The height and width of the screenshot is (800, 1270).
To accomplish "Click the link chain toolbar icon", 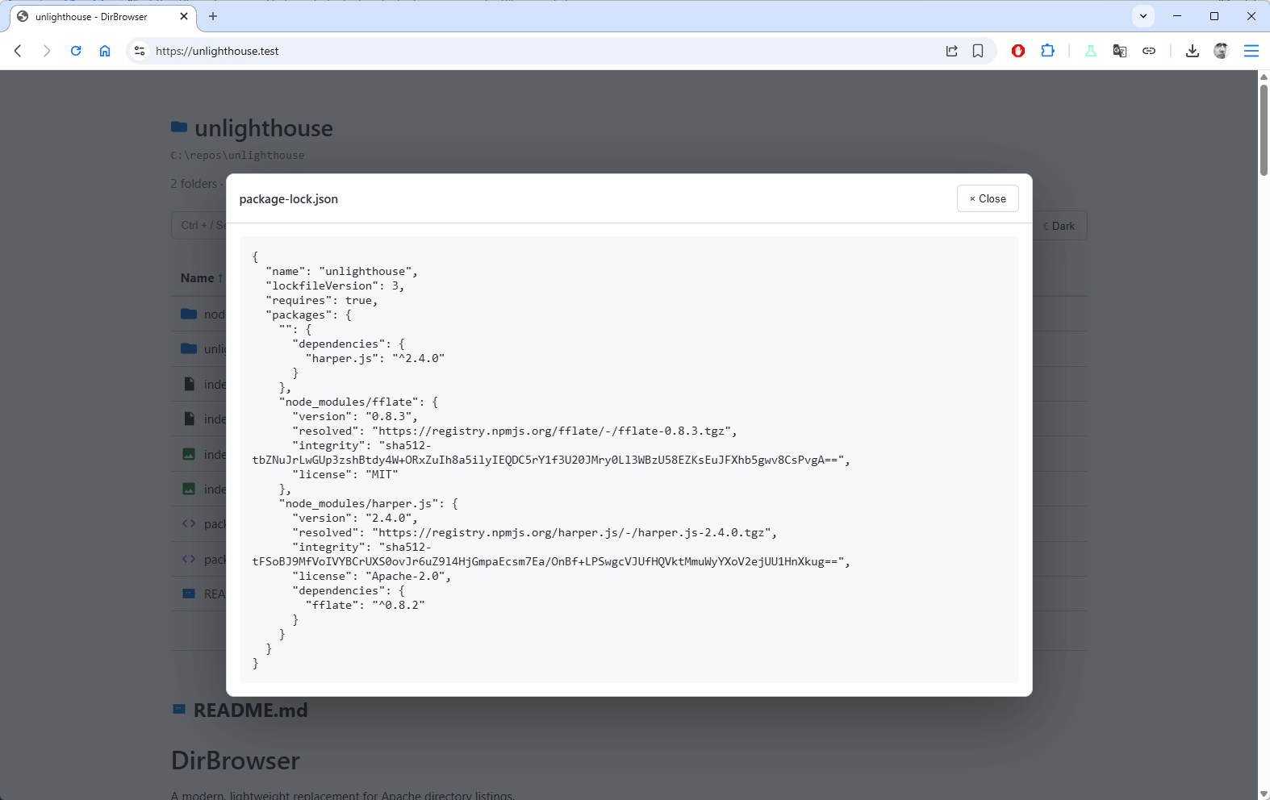I will (1149, 51).
